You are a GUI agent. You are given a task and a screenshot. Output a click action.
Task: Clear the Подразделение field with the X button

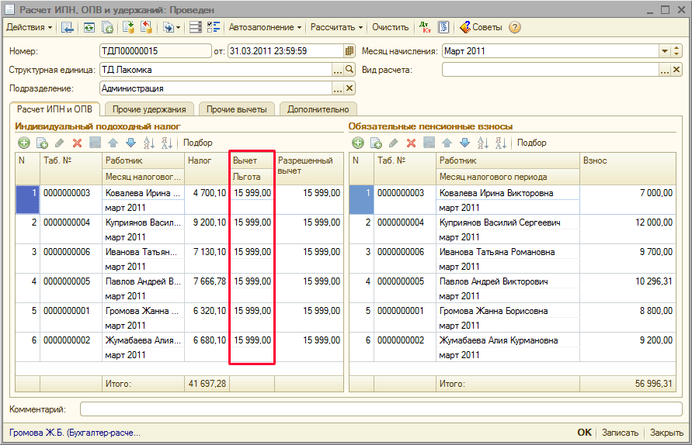349,88
